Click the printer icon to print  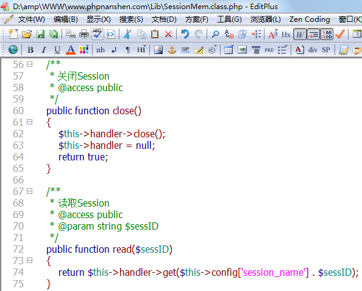click(x=84, y=34)
